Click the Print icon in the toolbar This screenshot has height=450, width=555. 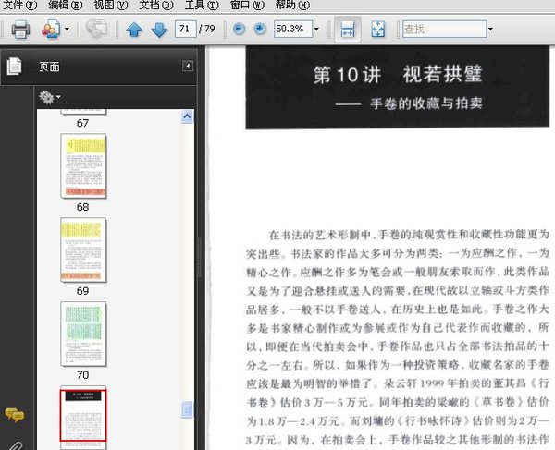19,30
